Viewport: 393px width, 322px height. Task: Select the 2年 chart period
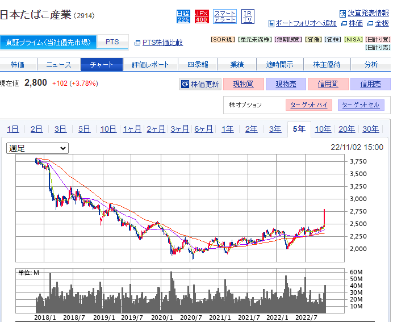(252, 129)
